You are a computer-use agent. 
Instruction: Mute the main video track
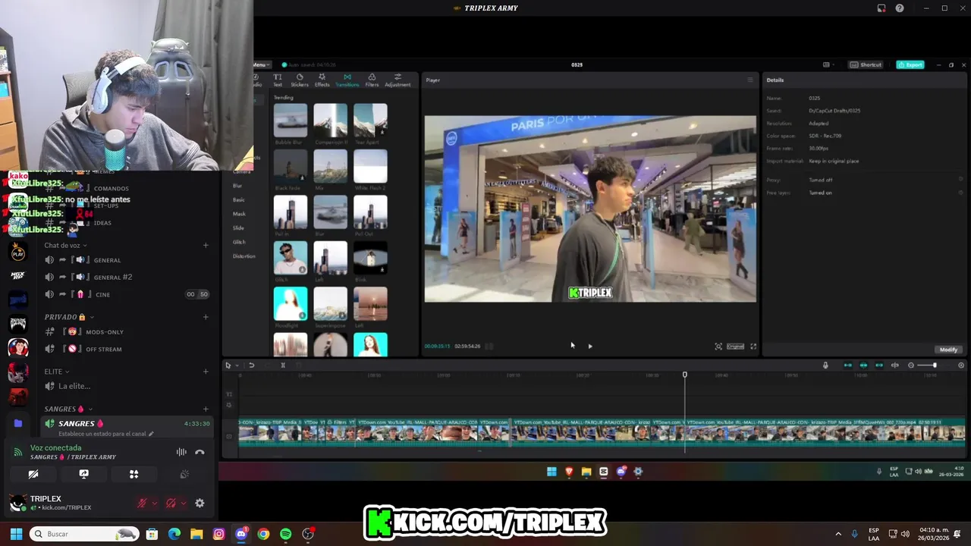pyautogui.click(x=230, y=436)
